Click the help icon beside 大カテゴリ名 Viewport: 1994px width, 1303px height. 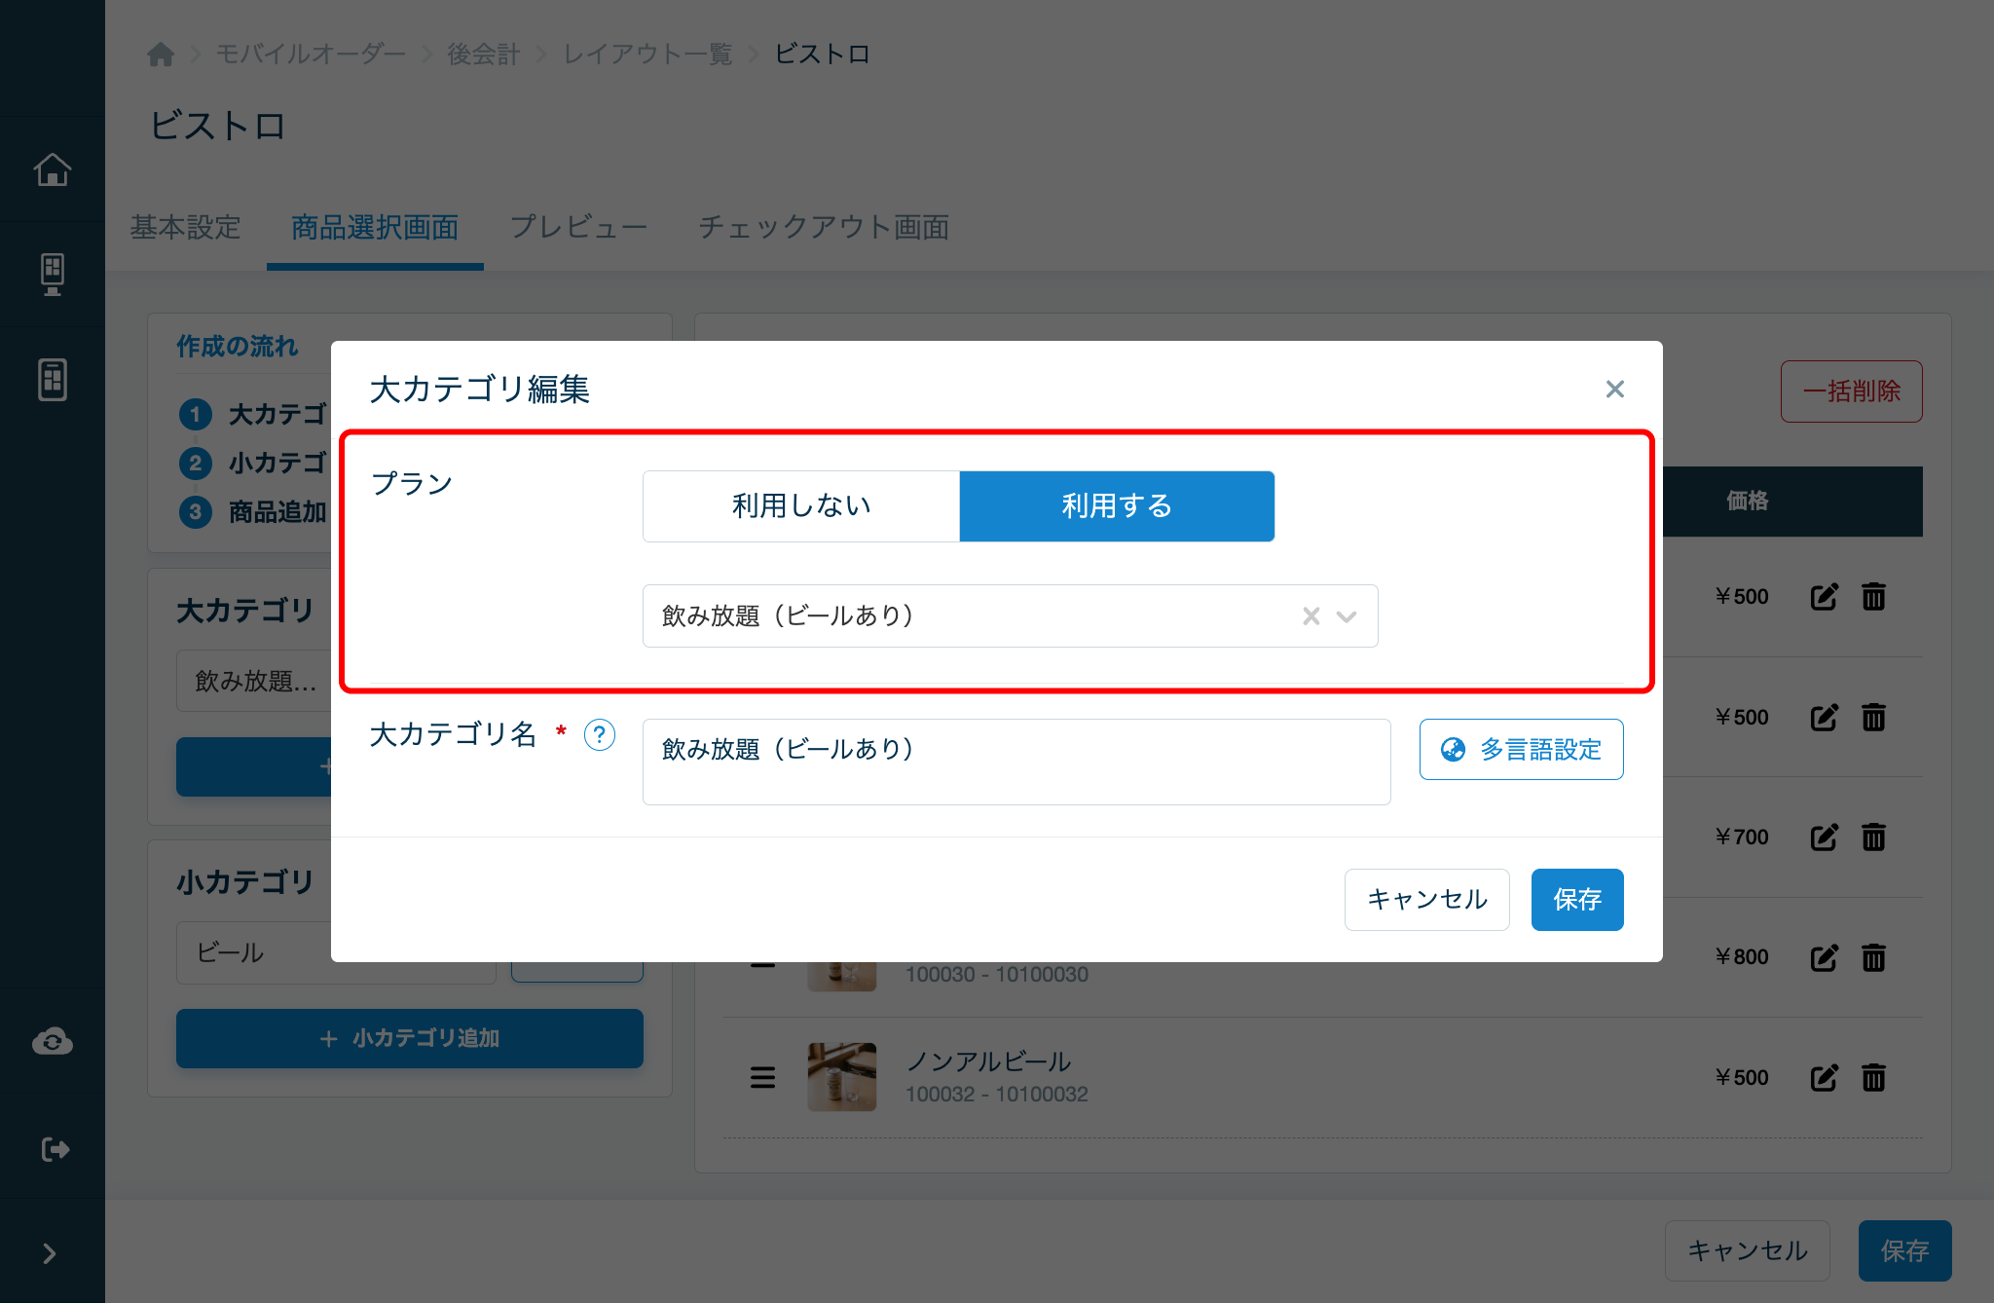(600, 734)
